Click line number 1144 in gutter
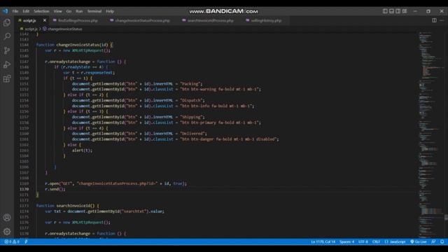The width and height of the screenshot is (448, 252). click(x=24, y=45)
